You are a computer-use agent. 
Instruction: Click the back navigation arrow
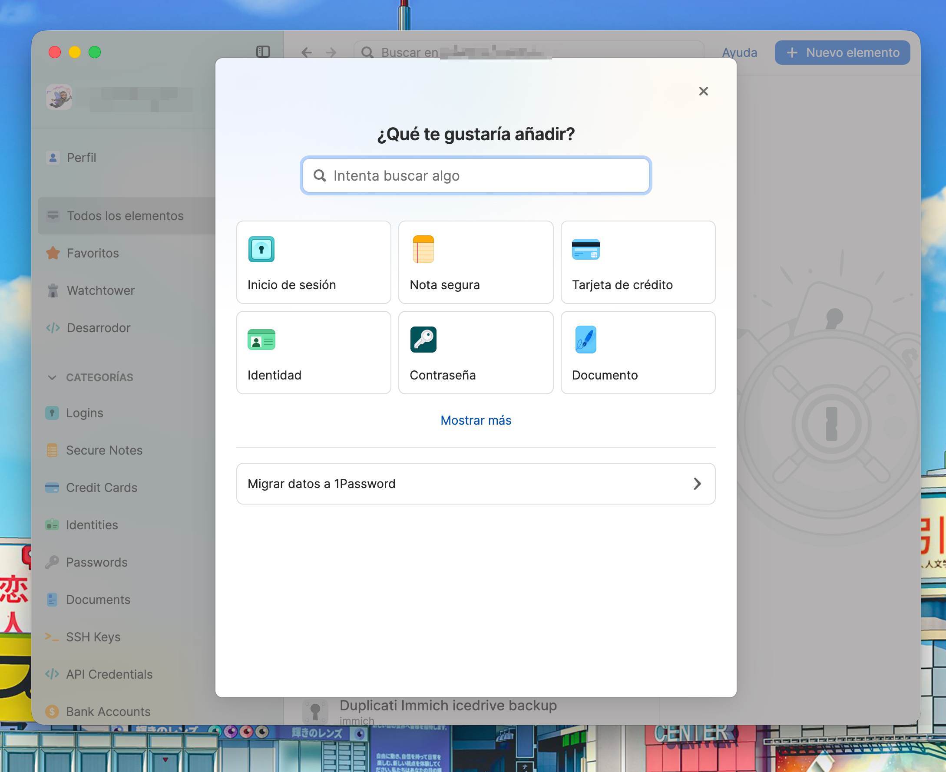(x=307, y=53)
